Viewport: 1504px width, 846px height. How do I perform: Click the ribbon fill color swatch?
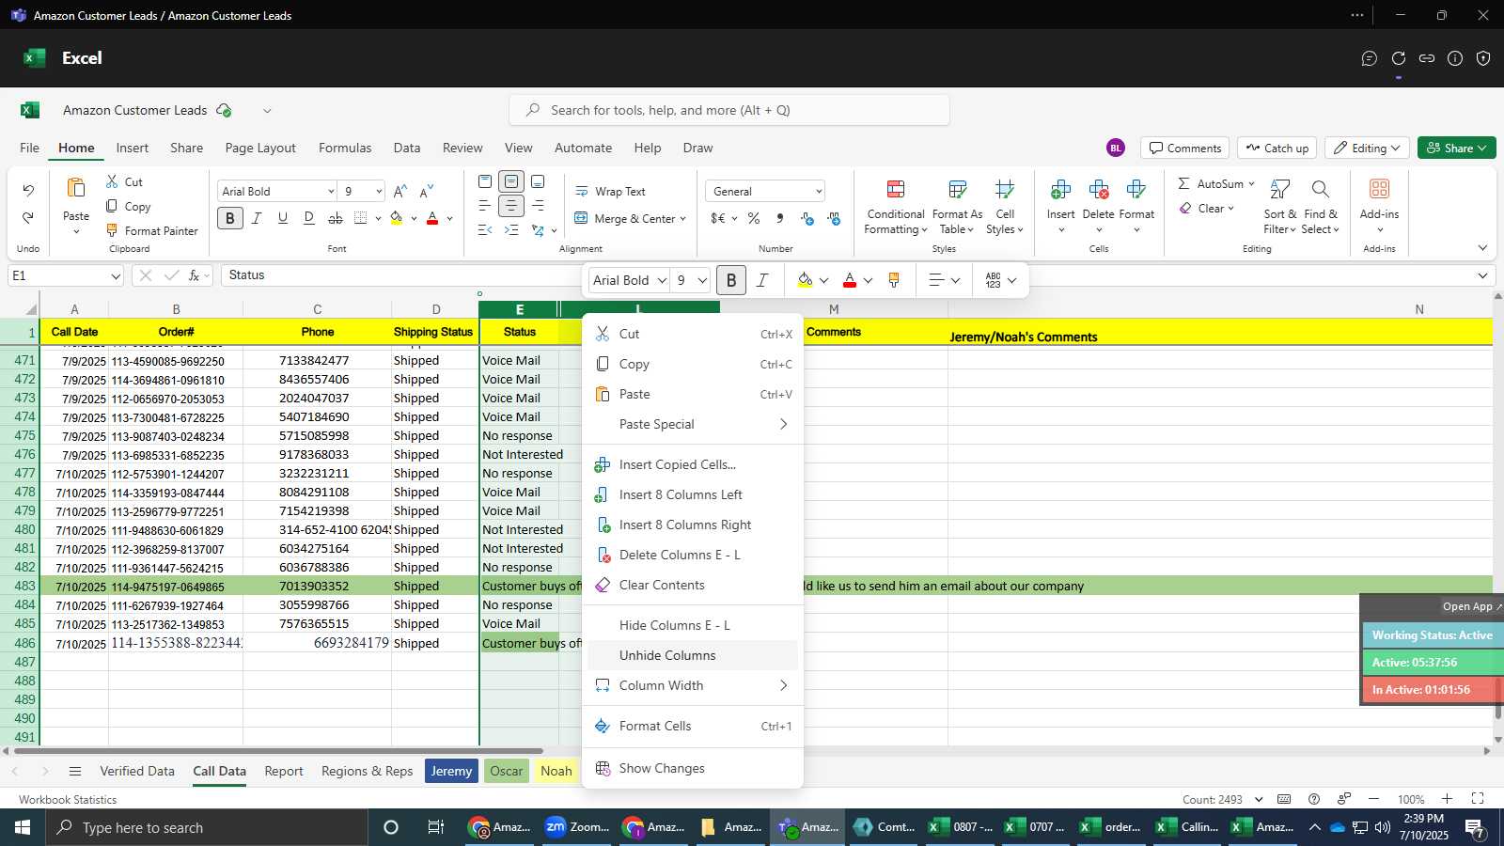[397, 218]
